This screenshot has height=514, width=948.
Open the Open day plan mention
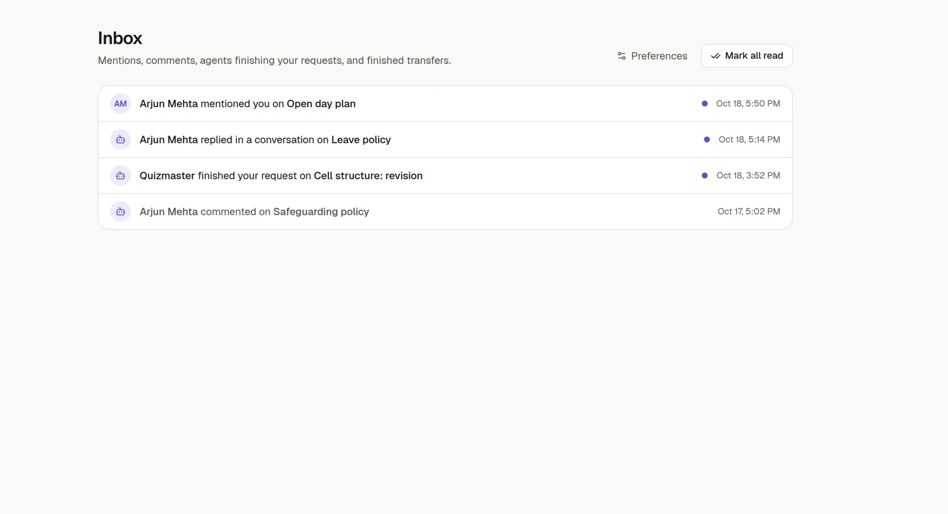pos(445,104)
